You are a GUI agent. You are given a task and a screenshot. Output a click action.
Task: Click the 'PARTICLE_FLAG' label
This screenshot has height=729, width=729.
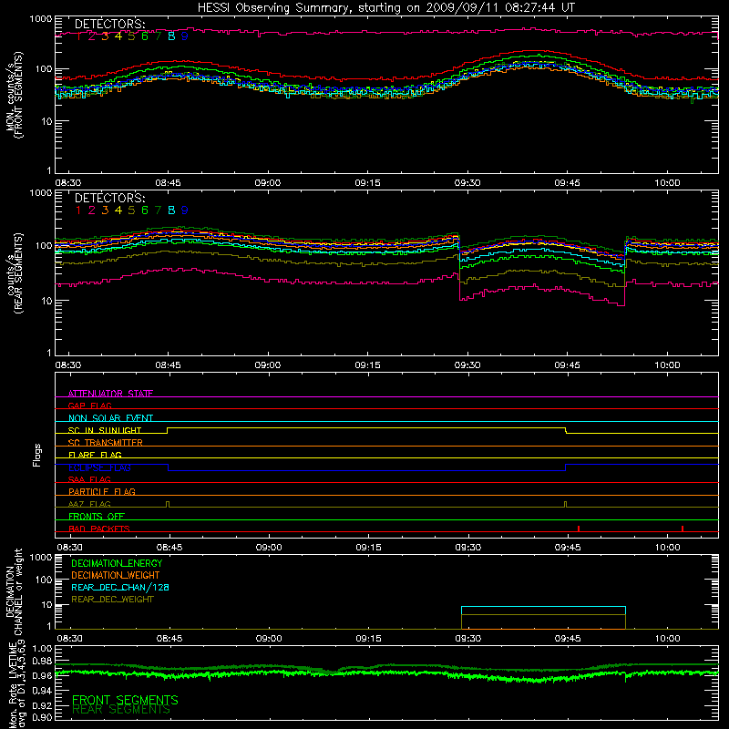click(102, 491)
